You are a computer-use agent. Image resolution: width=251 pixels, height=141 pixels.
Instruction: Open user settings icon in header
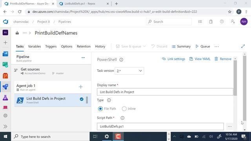click(233, 22)
